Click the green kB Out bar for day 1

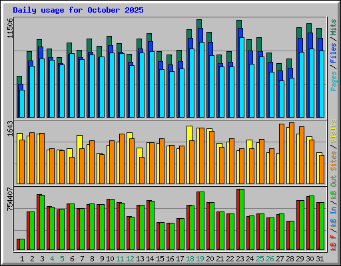tap(22, 244)
